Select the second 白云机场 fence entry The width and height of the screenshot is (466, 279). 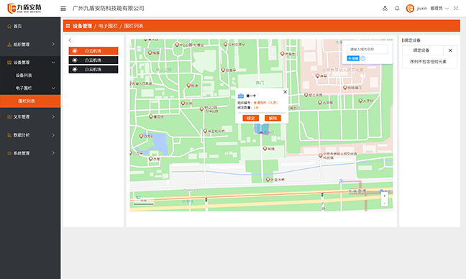93,60
